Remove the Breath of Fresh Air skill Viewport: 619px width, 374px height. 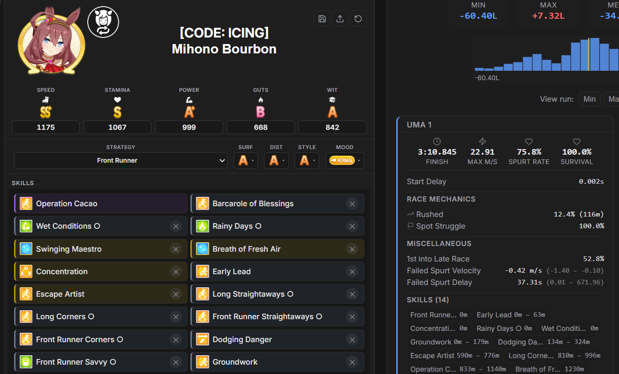[x=352, y=249]
